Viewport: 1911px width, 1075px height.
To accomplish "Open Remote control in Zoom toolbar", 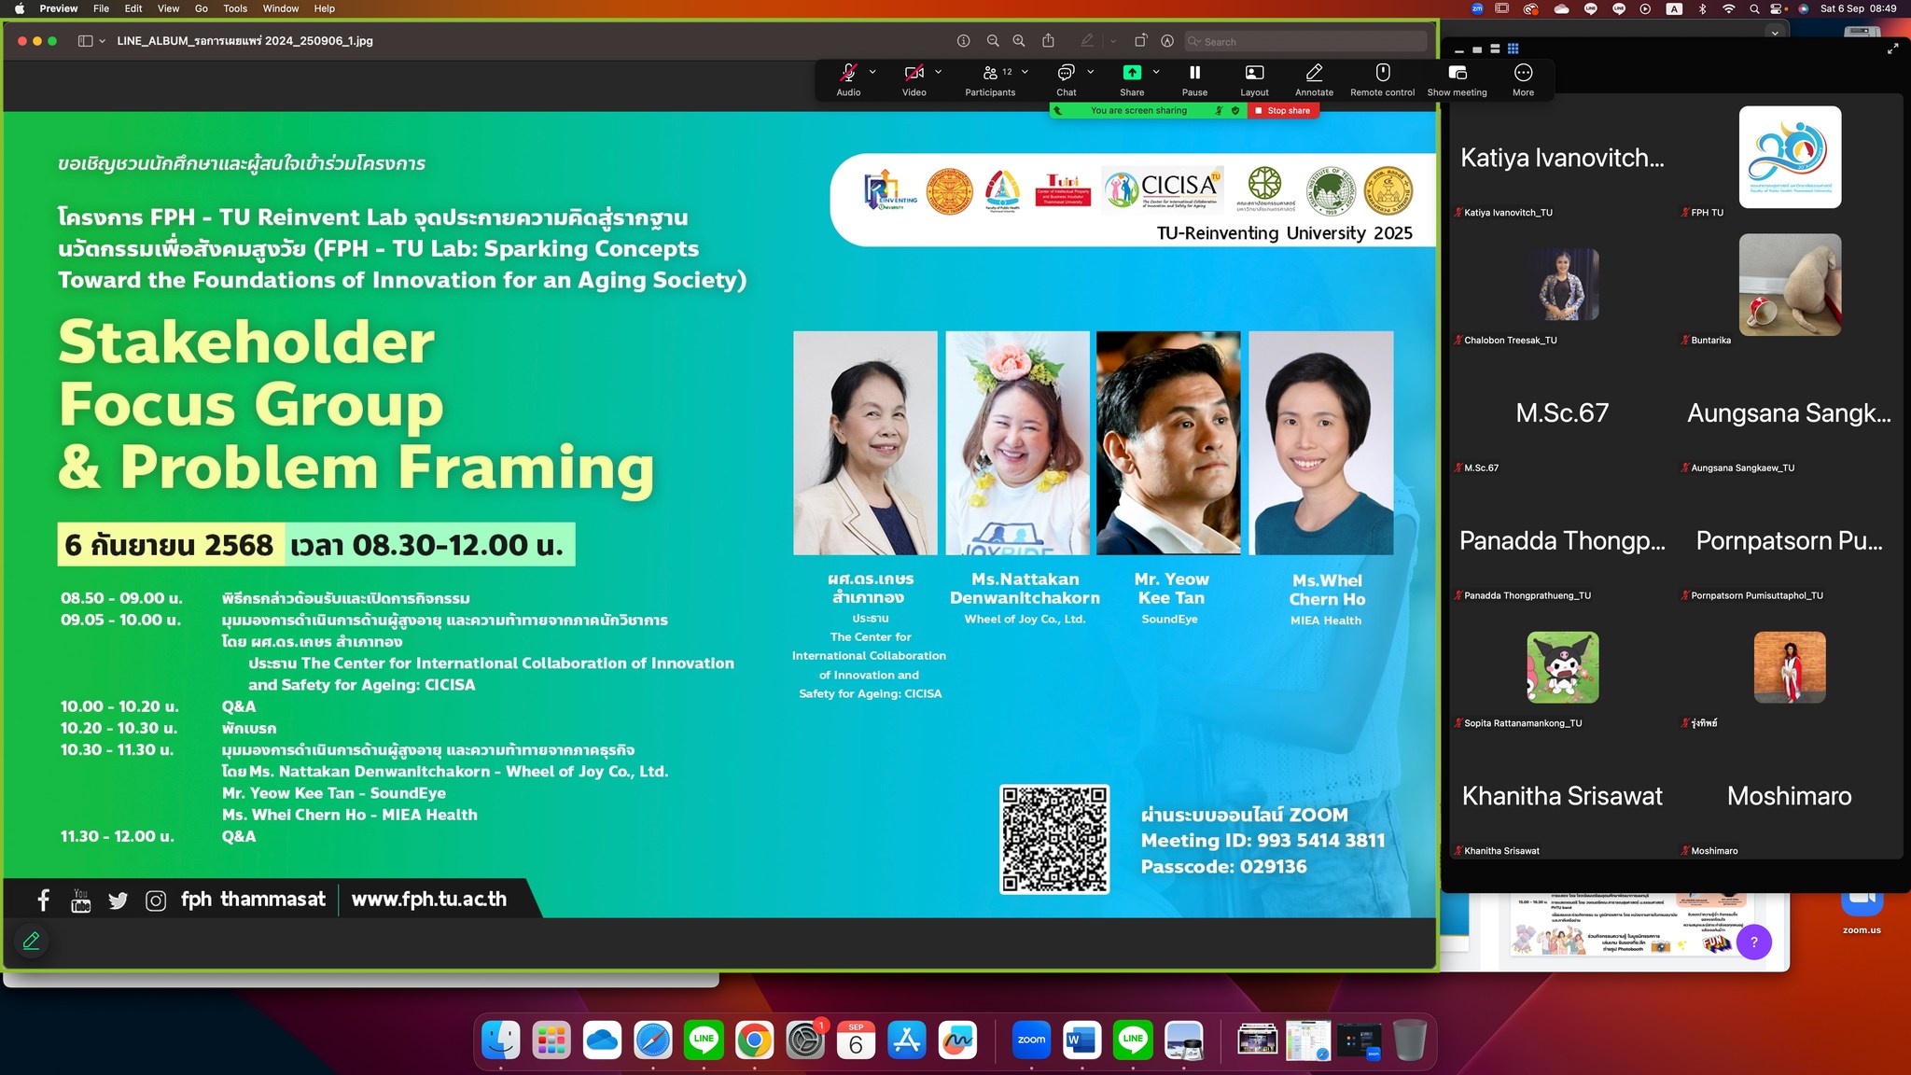I will [1382, 79].
